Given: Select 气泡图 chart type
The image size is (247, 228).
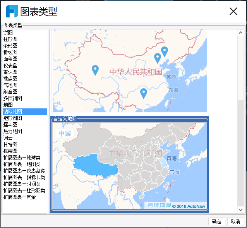Looking at the screenshot, I should pyautogui.click(x=25, y=85).
